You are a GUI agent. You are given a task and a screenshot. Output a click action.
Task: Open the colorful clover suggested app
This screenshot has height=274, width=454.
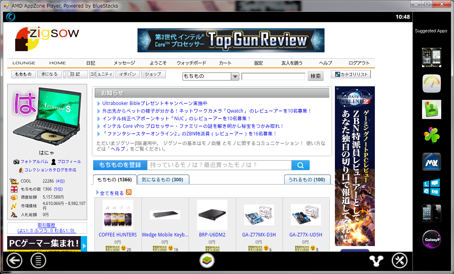[431, 135]
